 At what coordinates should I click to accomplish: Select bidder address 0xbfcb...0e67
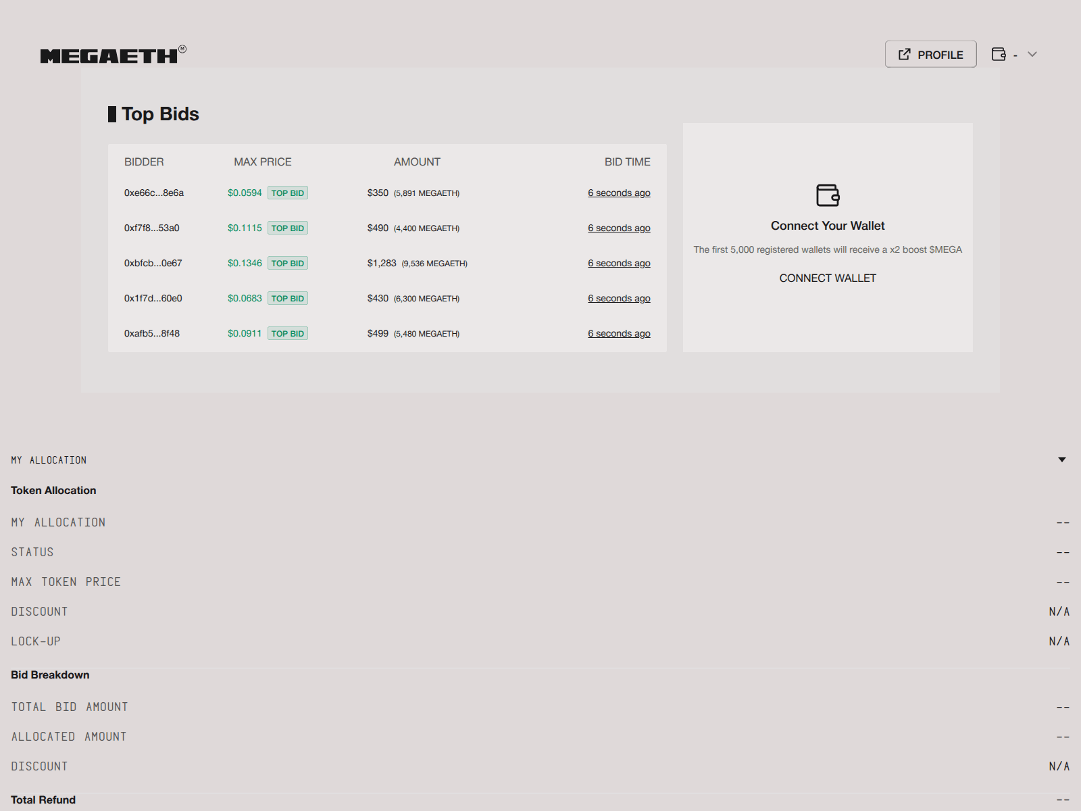coord(153,263)
